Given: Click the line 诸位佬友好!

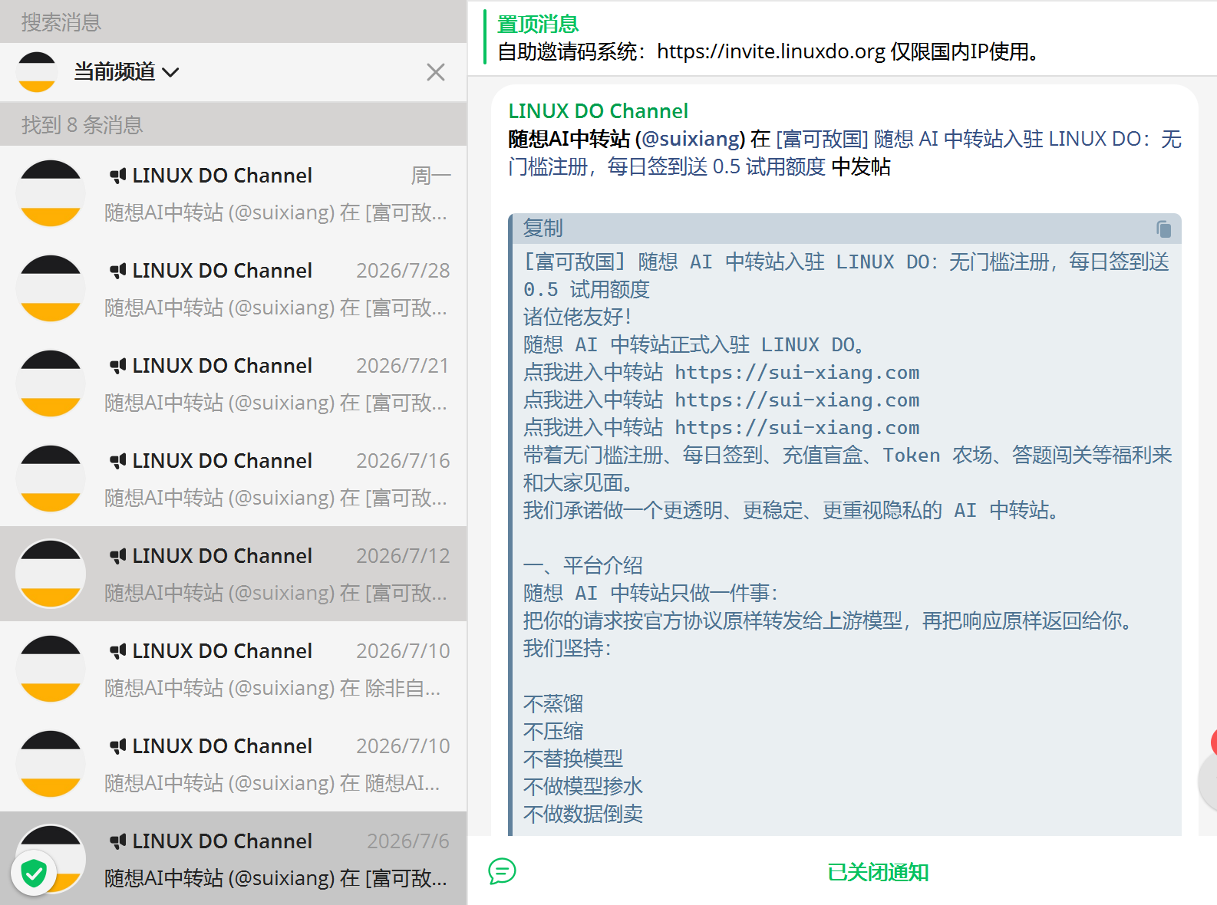Looking at the screenshot, I should click(x=578, y=318).
